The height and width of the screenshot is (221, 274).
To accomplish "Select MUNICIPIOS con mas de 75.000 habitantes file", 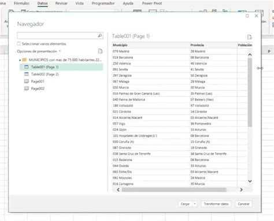I will 65,60.
